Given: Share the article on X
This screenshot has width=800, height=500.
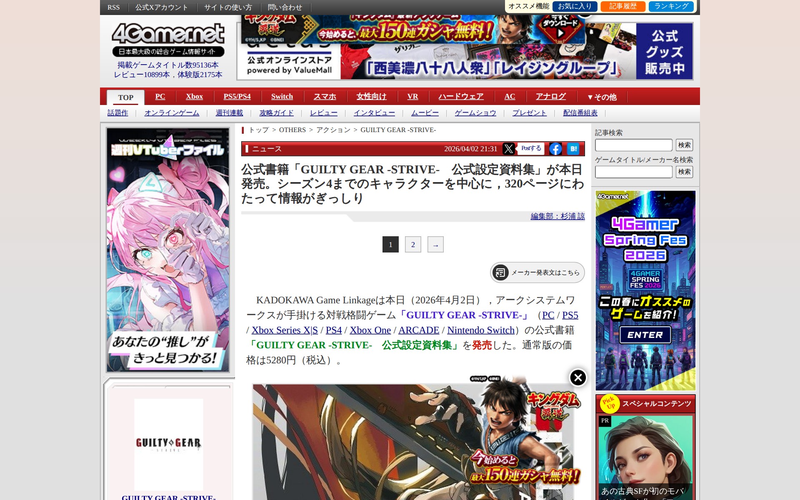Looking at the screenshot, I should 508,149.
